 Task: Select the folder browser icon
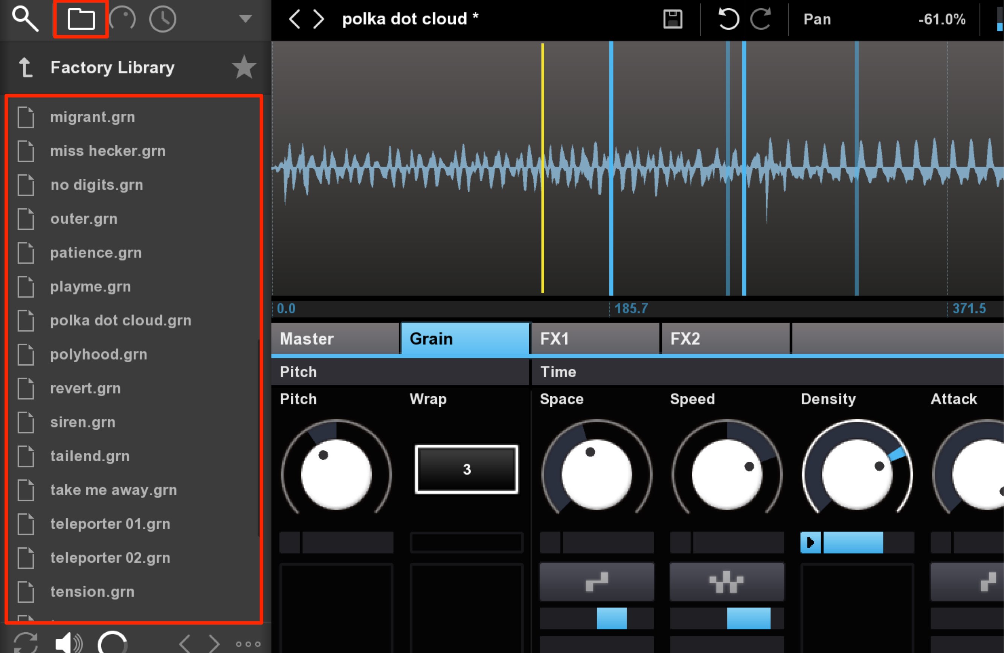coord(81,19)
